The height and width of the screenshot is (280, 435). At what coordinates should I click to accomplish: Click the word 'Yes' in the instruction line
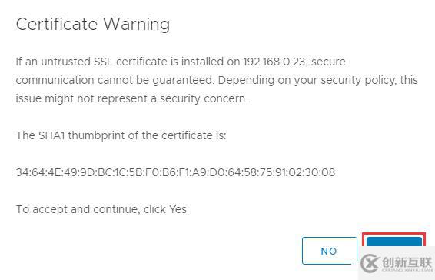click(178, 209)
